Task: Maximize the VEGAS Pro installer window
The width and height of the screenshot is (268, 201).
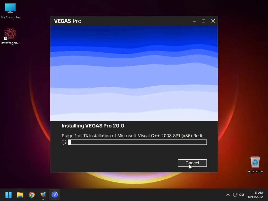Action: click(x=203, y=21)
